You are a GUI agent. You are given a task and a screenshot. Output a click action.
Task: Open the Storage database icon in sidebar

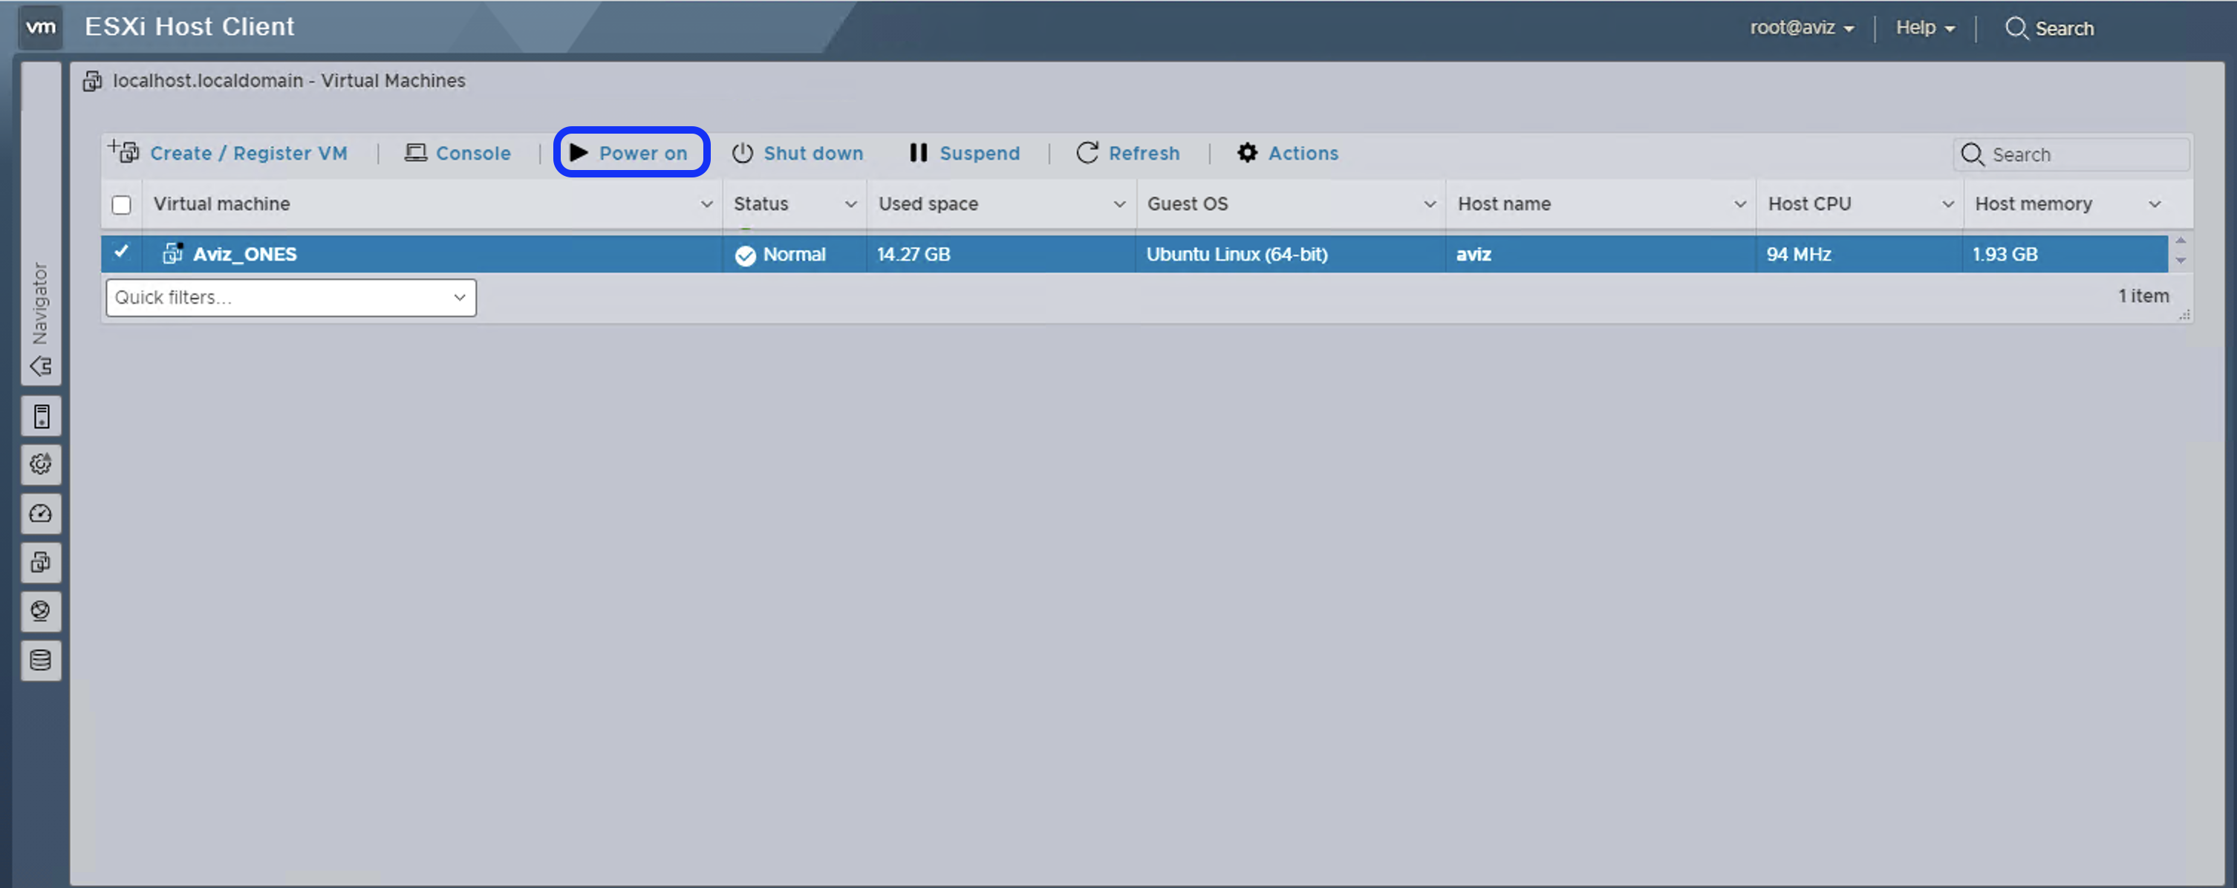(41, 661)
